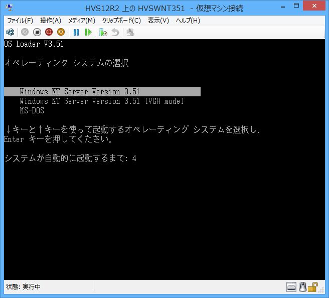Click the orange Save state icon
The width and height of the screenshot is (329, 298).
(x=61, y=32)
